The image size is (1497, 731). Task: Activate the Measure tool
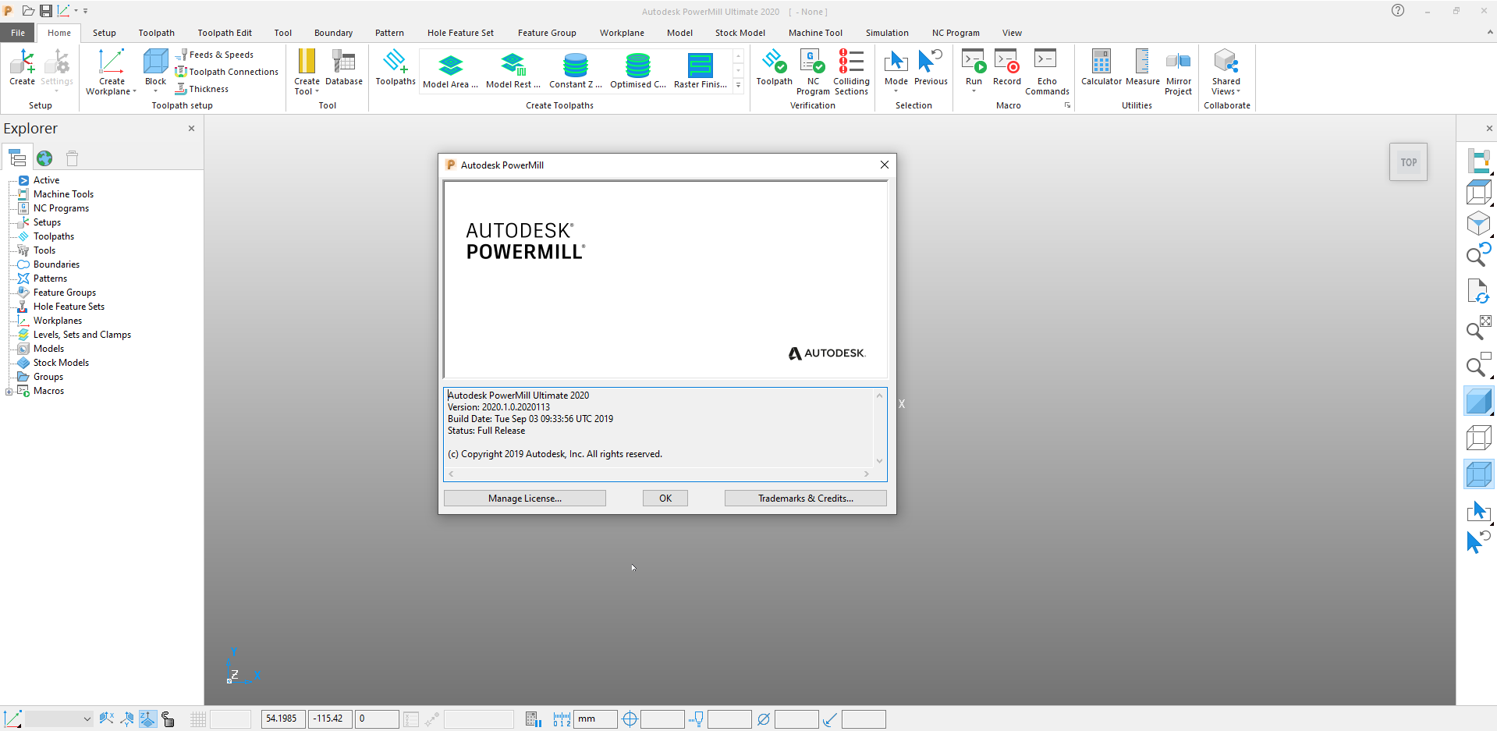pyautogui.click(x=1142, y=68)
